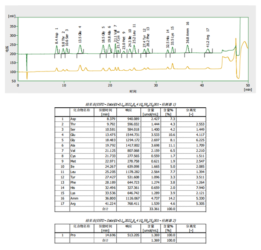Select the 36.8 Amm peak label

point(188,32)
